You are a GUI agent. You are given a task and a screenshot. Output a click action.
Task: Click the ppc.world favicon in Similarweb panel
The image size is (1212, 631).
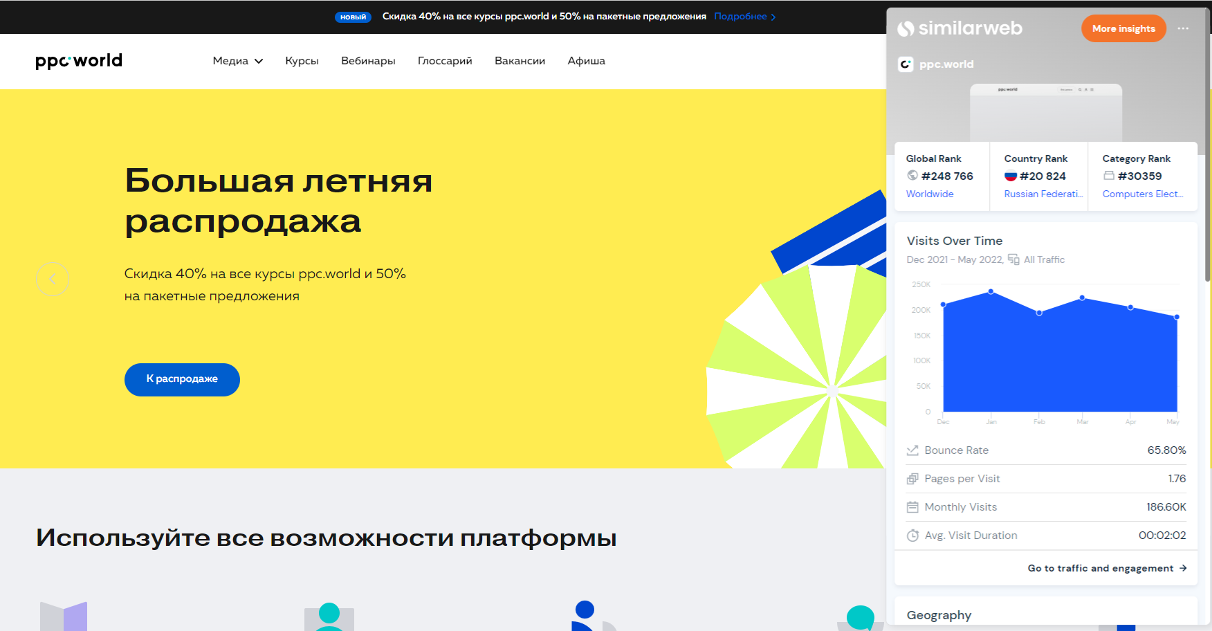point(906,64)
